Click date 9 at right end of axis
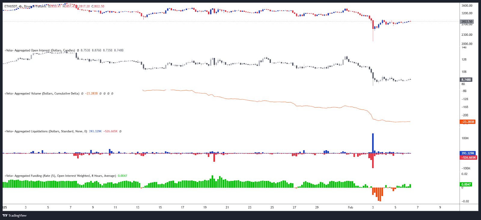This screenshot has height=220, width=481. pyautogui.click(x=440, y=207)
